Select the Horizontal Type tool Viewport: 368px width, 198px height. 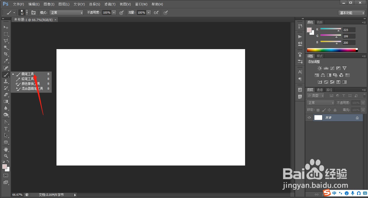(x=6, y=129)
